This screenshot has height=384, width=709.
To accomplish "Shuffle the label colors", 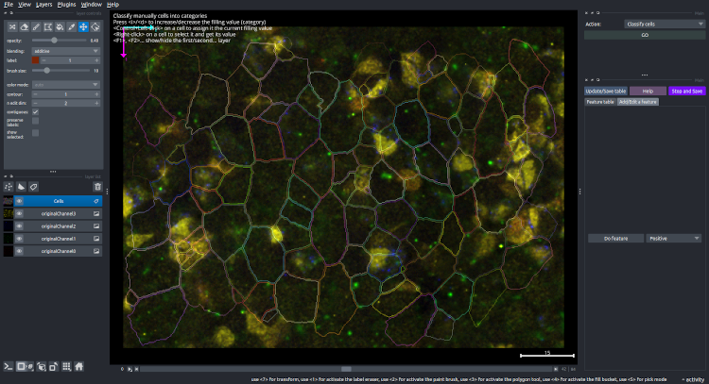I will click(x=10, y=27).
